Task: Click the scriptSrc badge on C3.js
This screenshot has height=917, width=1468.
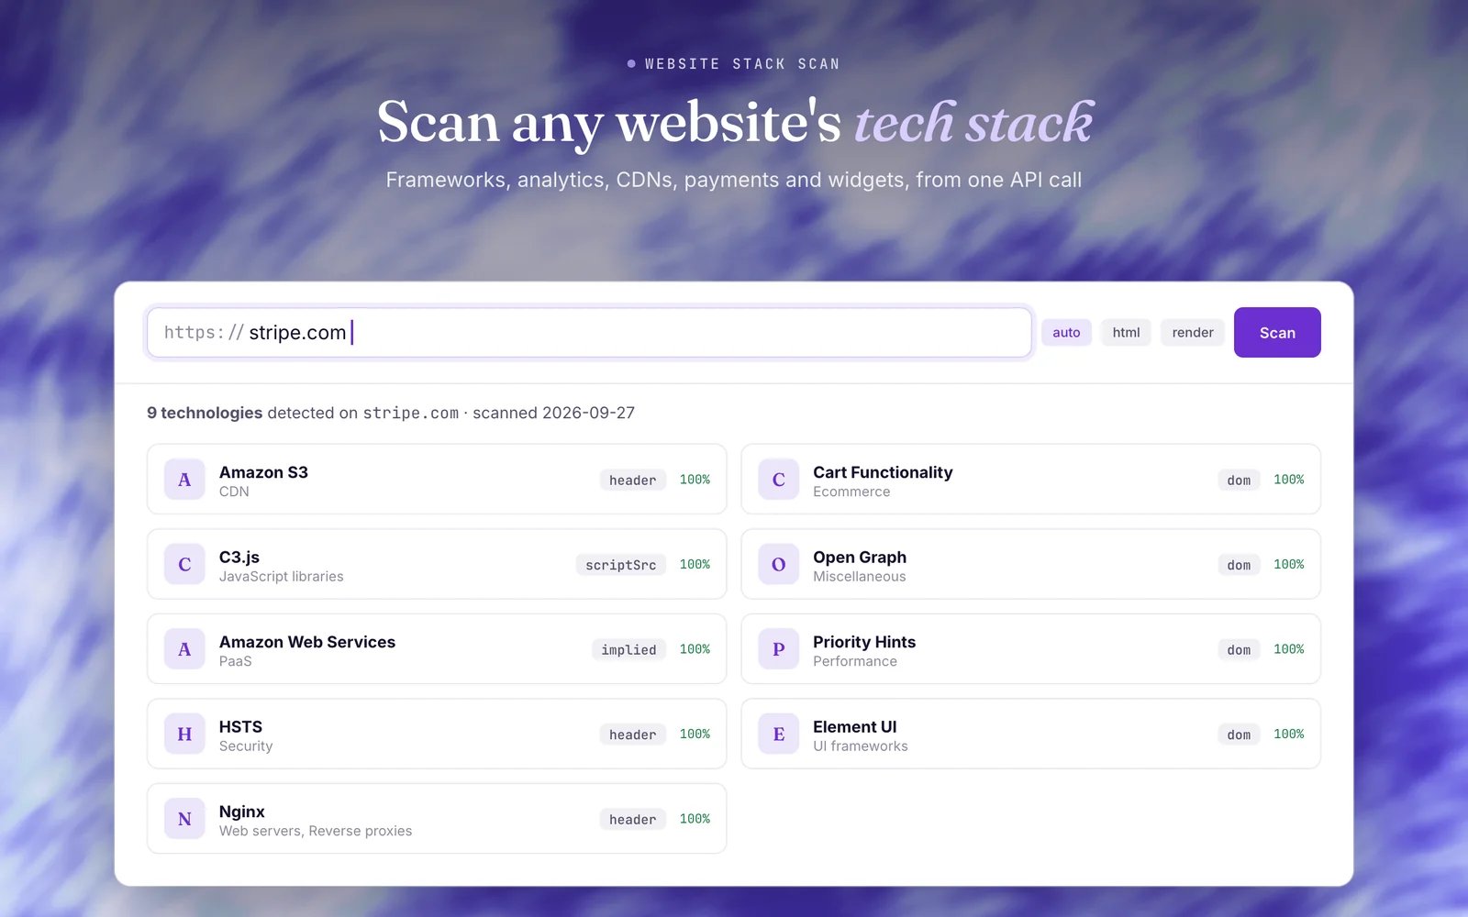Action: [621, 565]
